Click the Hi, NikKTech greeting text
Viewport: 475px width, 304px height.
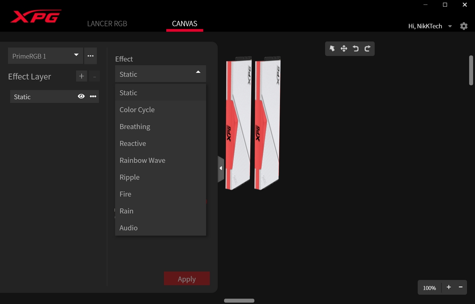pyautogui.click(x=425, y=26)
